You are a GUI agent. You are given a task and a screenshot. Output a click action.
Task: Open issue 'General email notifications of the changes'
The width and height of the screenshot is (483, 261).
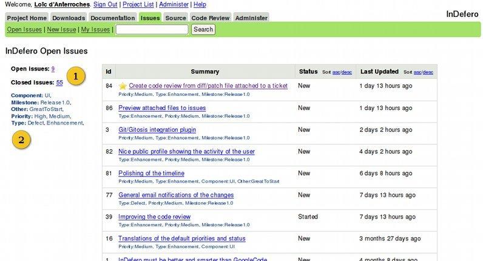pyautogui.click(x=176, y=195)
